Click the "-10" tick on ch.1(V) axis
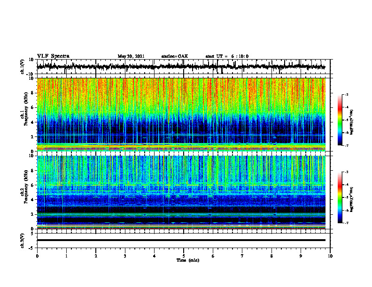This screenshot has width=372, height=287. (31, 74)
